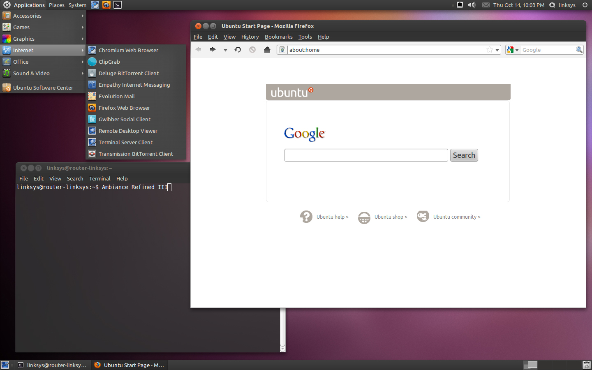Click the site identity icon in URL bar
Image resolution: width=592 pixels, height=370 pixels.
point(282,50)
